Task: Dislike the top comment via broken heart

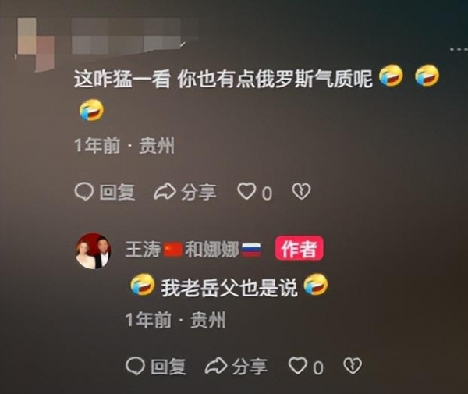Action: tap(301, 191)
